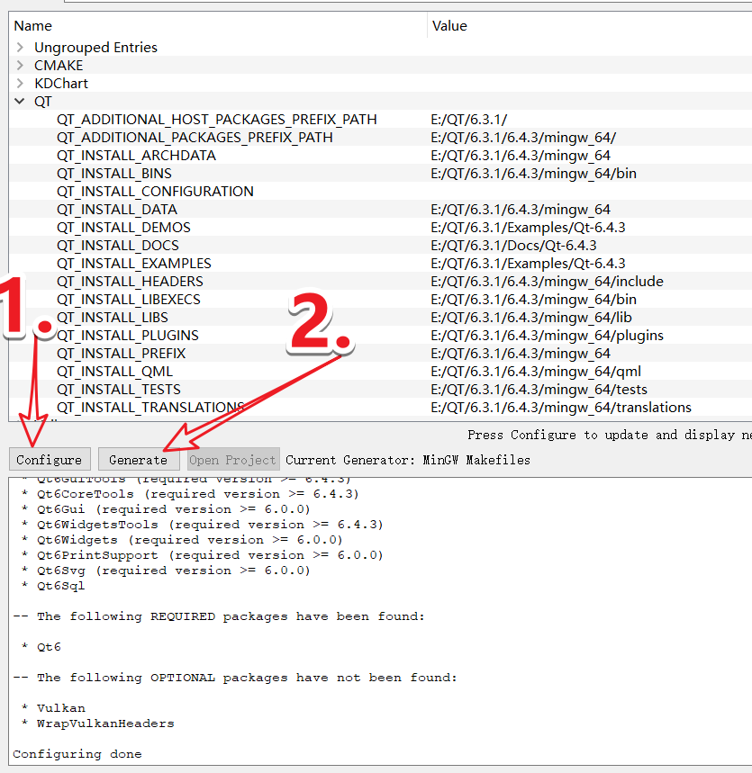
Task: Click the value ending in mingw_64/translations
Action: 561,408
